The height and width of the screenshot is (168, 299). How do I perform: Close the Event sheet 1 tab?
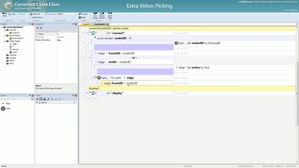pyautogui.click(x=108, y=24)
